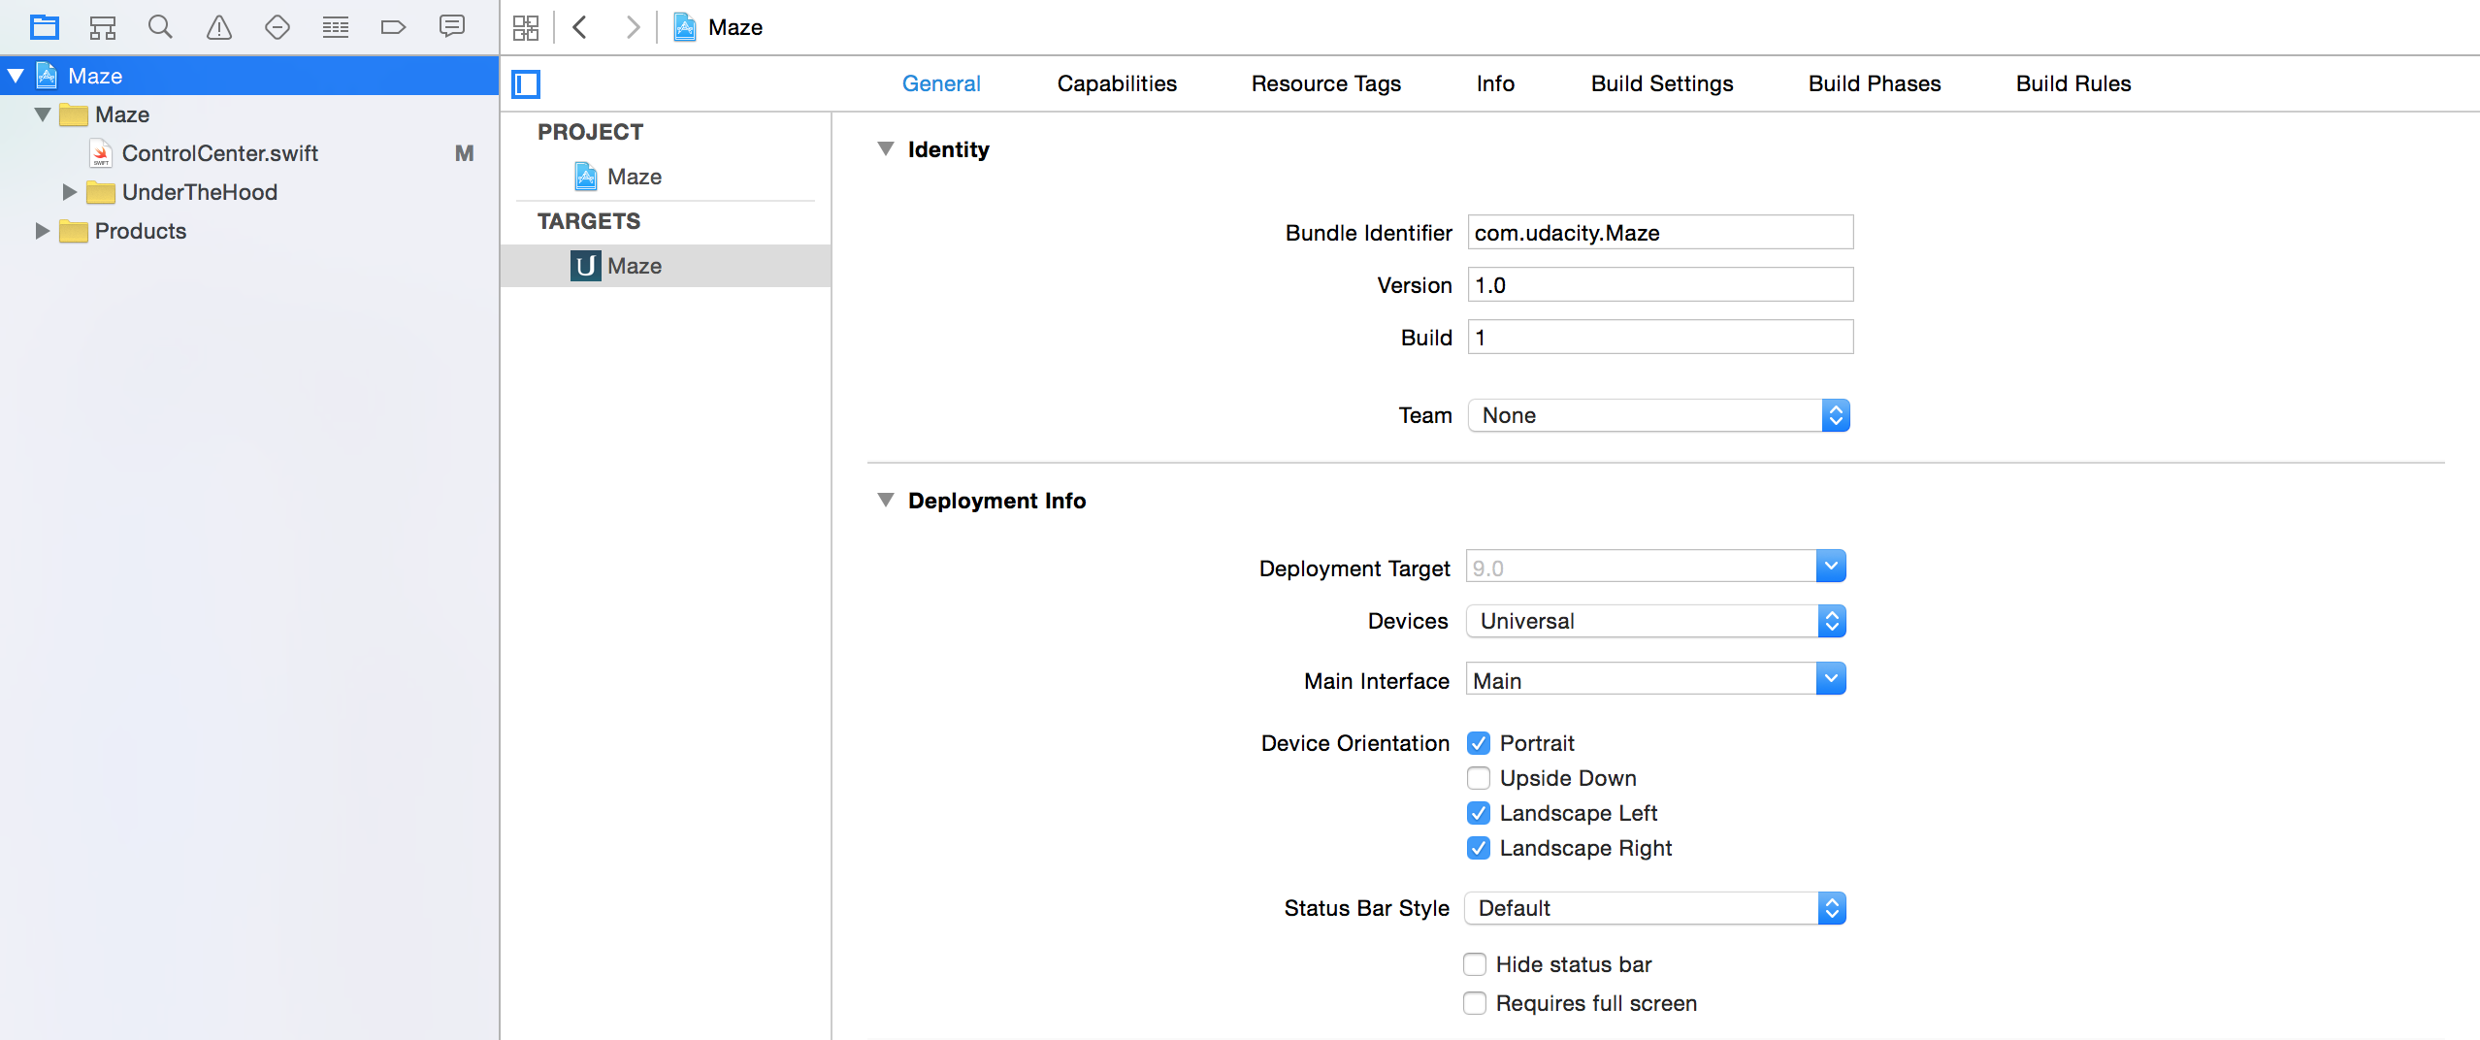Hide the project and targets list sidebar
Screen dimensions: 2480x1040
click(x=526, y=84)
